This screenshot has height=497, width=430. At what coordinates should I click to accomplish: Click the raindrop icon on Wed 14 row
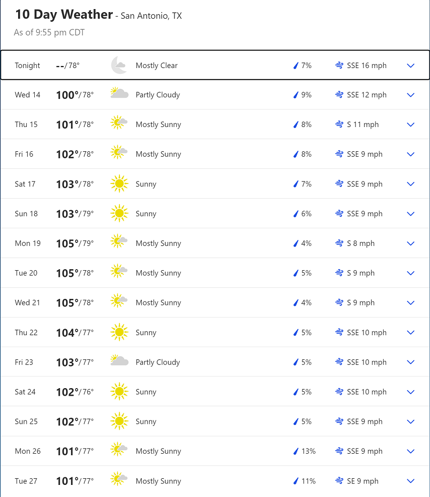pos(296,95)
